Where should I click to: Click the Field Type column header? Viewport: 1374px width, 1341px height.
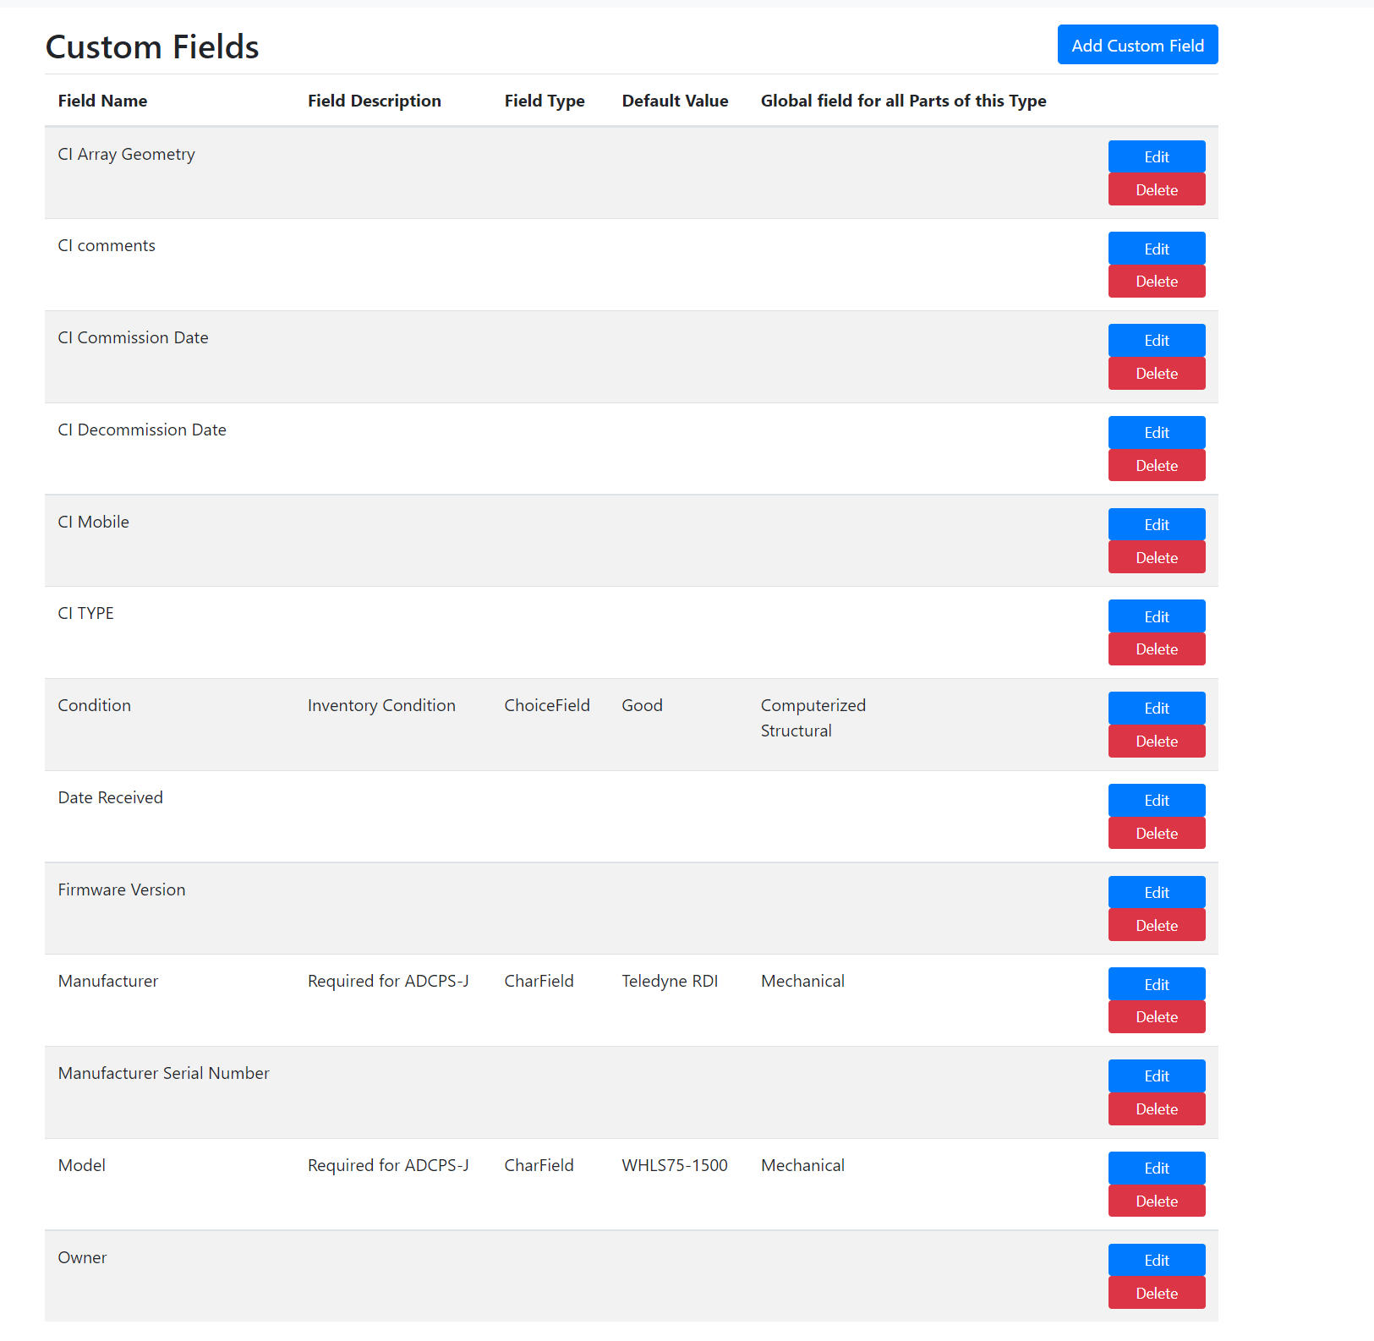[x=544, y=100]
